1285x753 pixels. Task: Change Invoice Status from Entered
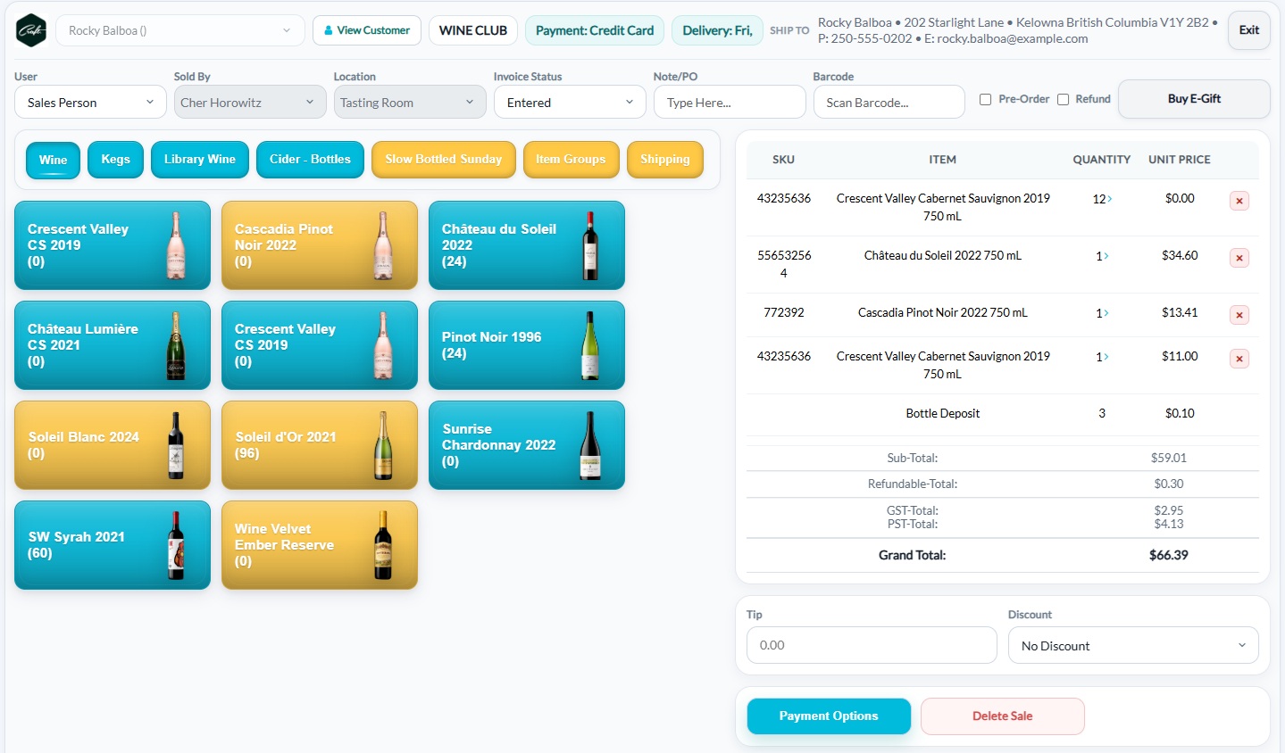coord(570,102)
